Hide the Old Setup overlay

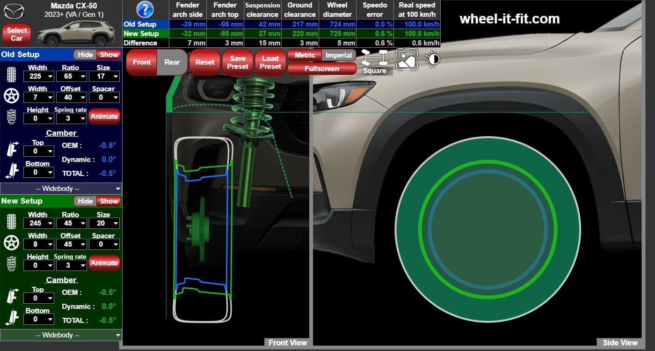pos(85,55)
